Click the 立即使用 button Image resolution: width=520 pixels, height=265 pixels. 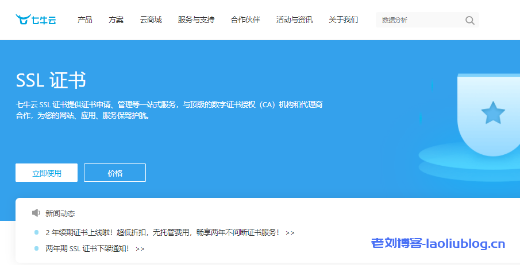(47, 173)
